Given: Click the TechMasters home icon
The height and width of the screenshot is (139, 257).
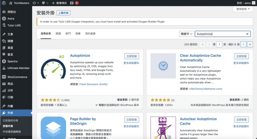Looking at the screenshot, I should point(11,3).
